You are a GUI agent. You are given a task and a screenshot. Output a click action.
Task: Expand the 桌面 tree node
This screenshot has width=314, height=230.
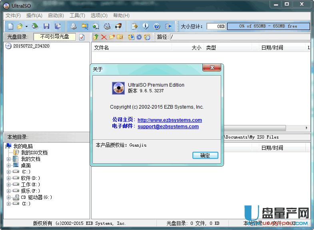click(x=9, y=165)
